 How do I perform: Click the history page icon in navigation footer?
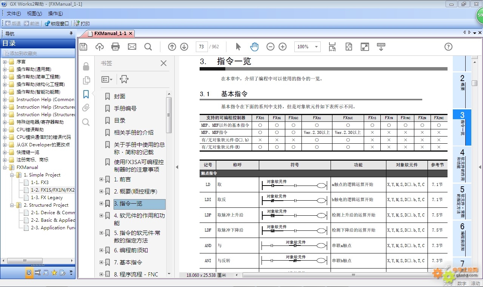(x=63, y=273)
